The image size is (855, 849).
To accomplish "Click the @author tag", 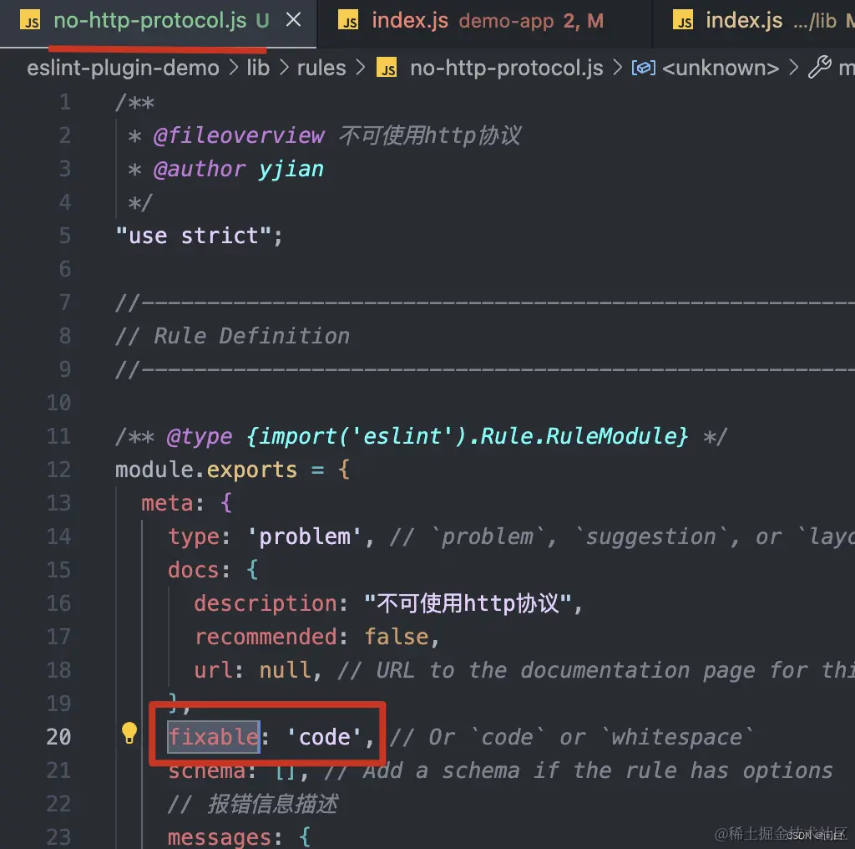I will (200, 169).
